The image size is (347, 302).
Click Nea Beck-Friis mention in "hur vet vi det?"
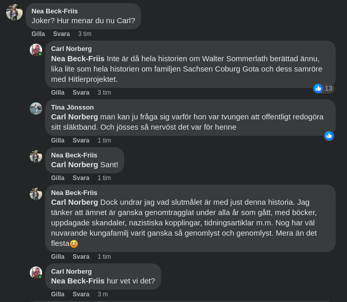[78, 281]
